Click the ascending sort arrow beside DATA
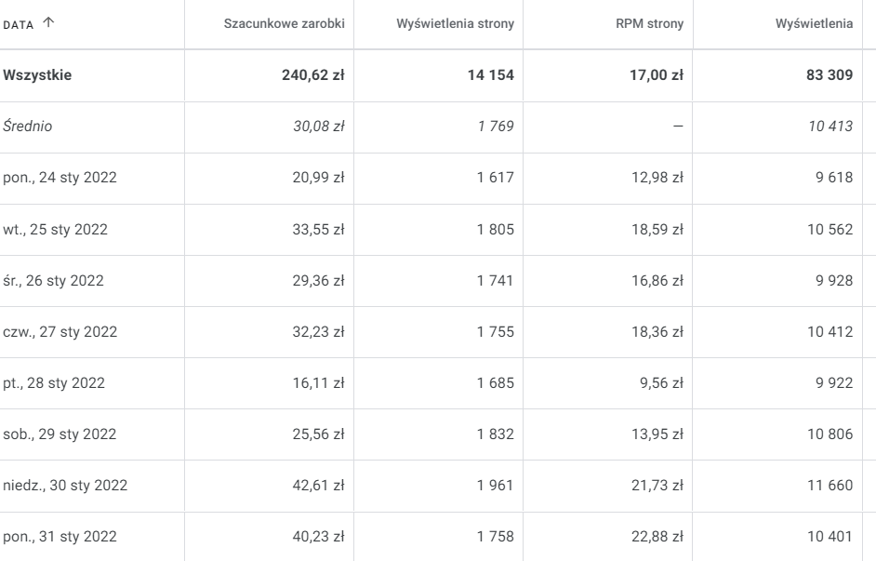The height and width of the screenshot is (561, 876). (x=46, y=23)
